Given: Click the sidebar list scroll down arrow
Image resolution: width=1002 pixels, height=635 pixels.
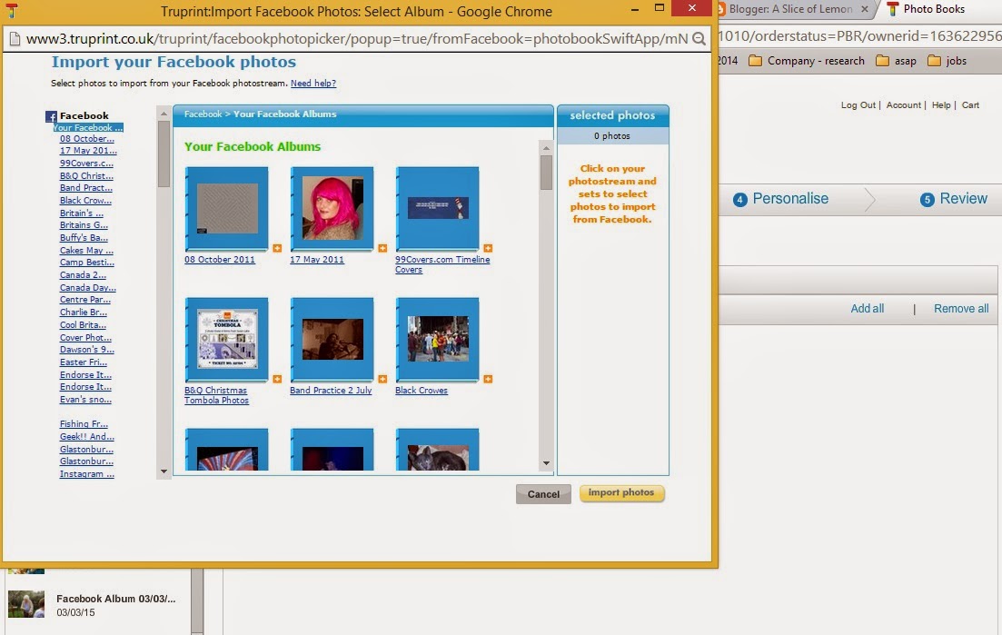Looking at the screenshot, I should (x=164, y=471).
